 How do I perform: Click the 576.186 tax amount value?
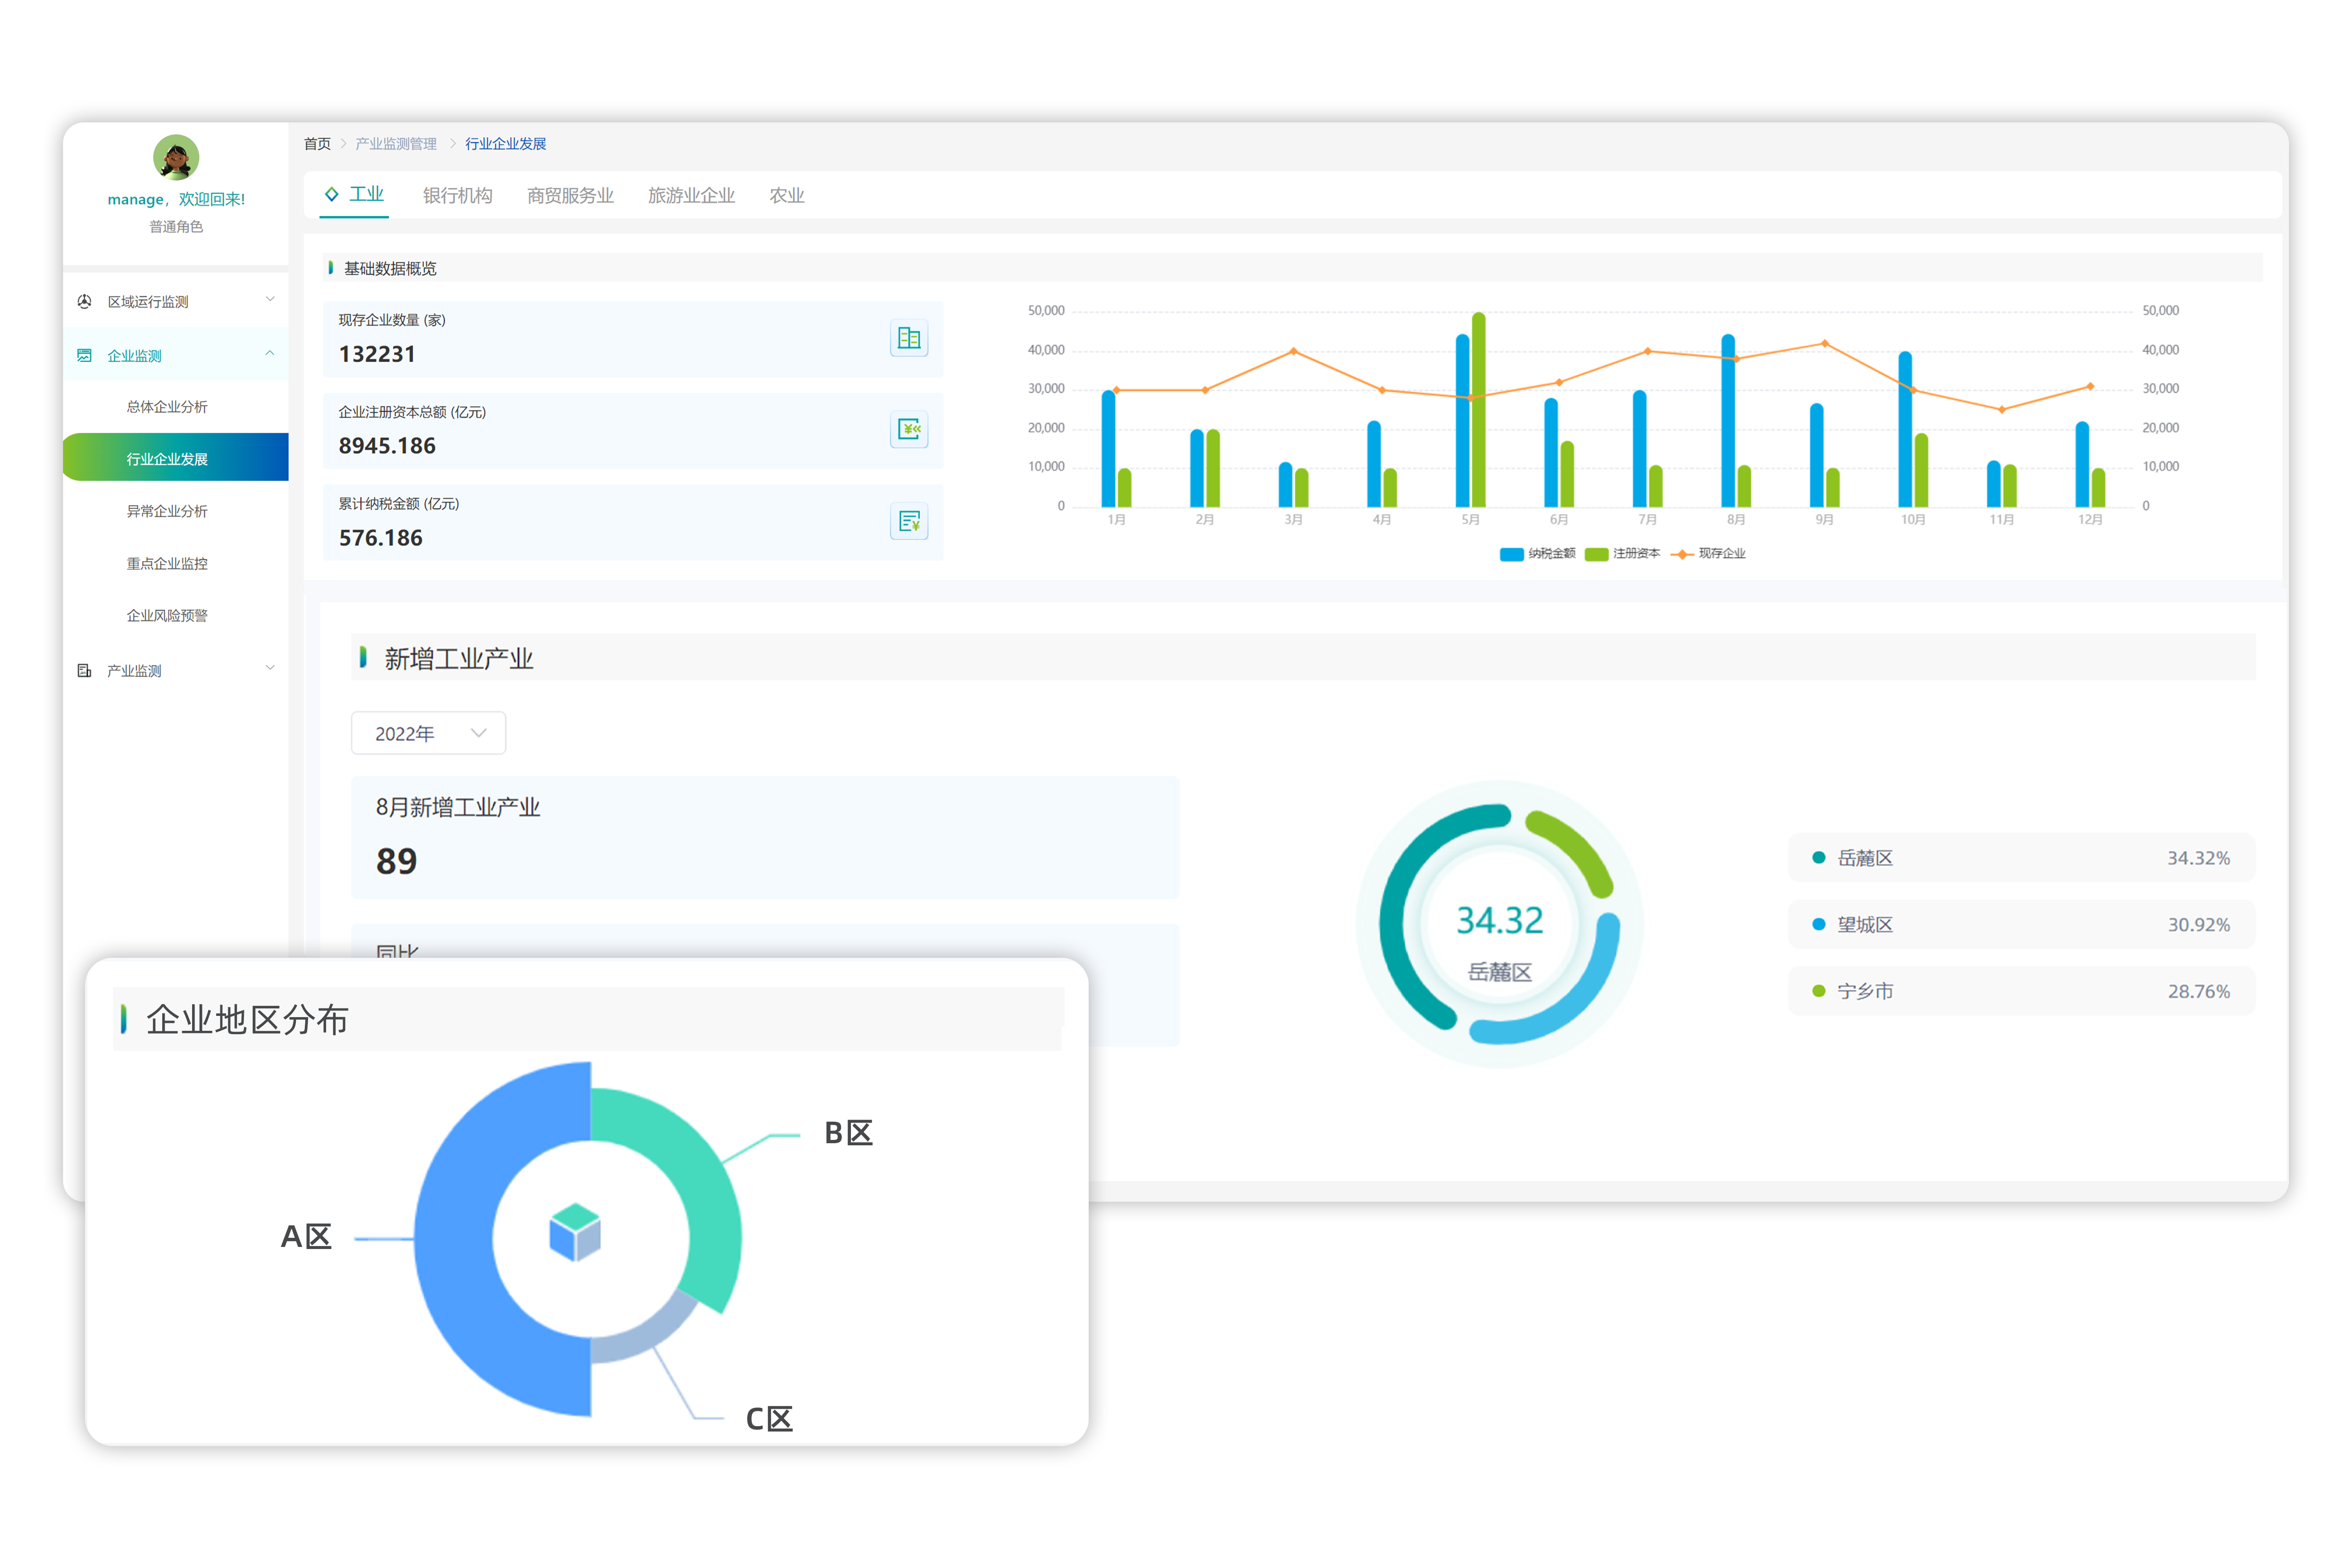(x=381, y=538)
